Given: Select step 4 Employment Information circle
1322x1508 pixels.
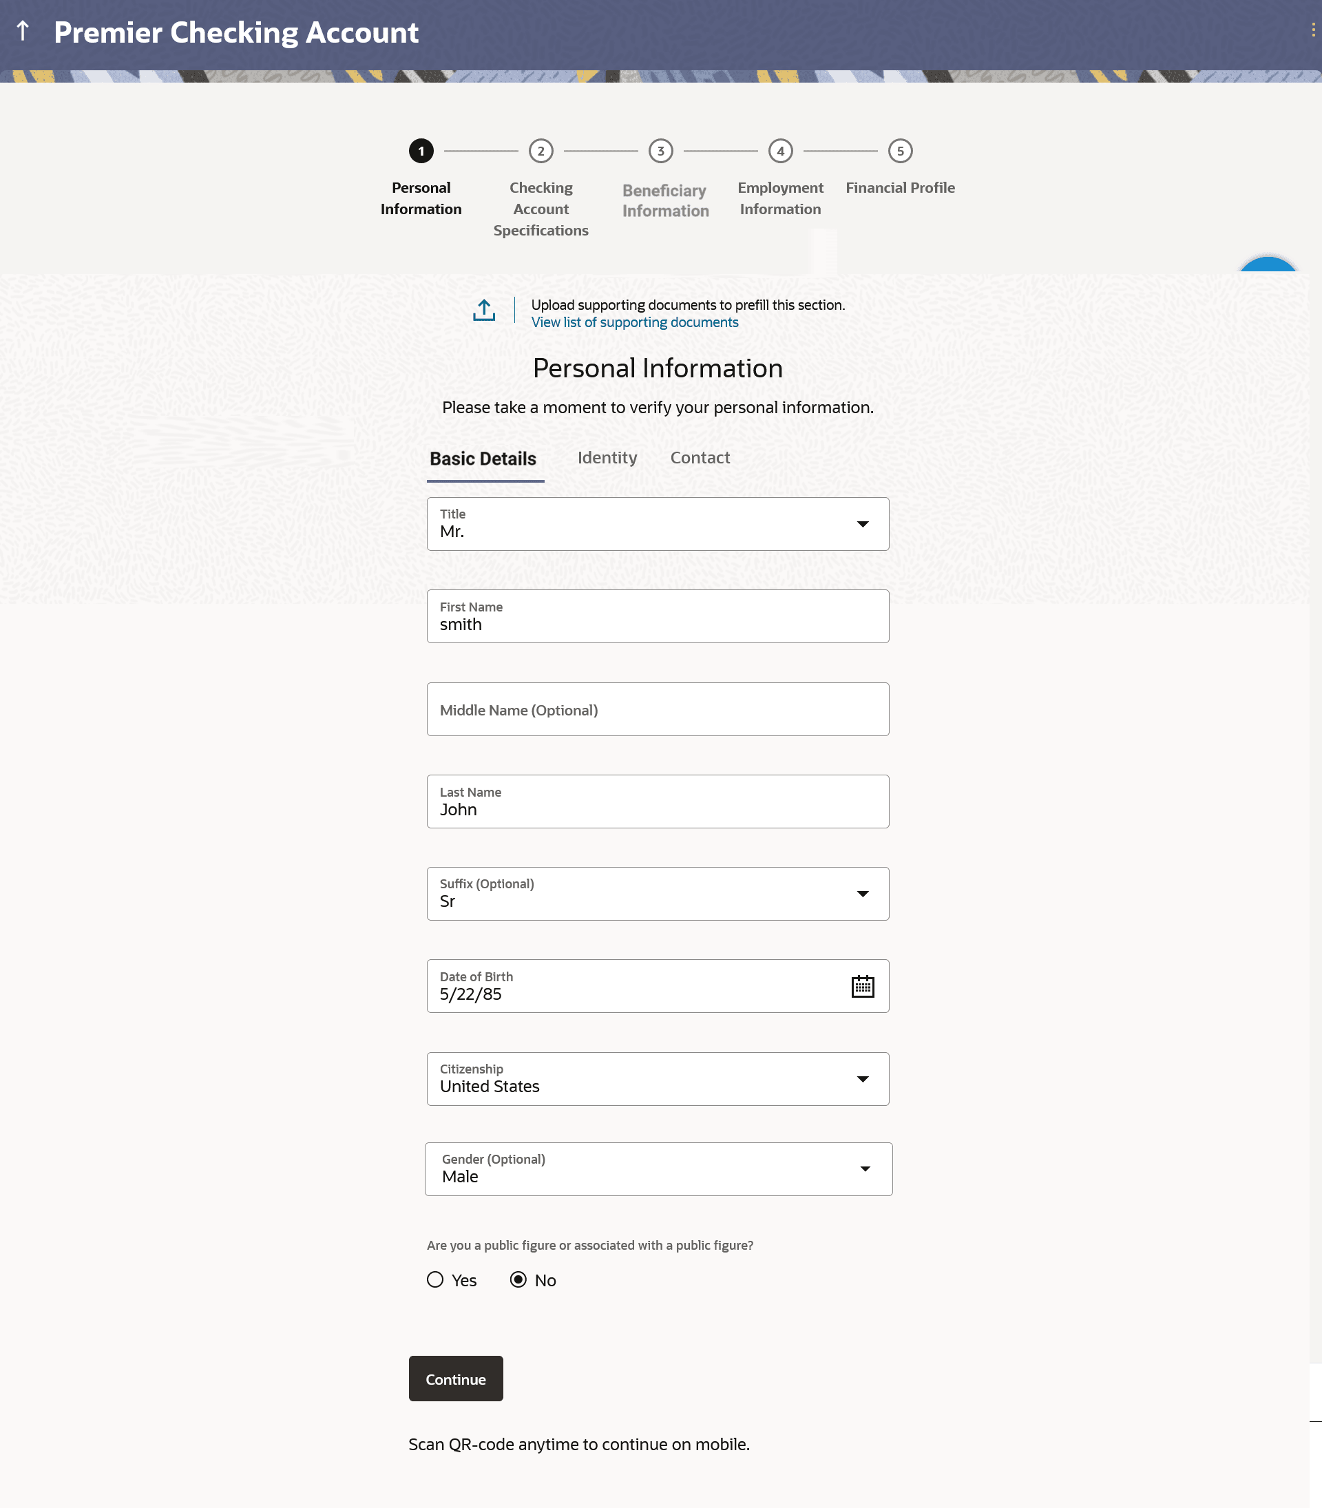Looking at the screenshot, I should click(779, 151).
